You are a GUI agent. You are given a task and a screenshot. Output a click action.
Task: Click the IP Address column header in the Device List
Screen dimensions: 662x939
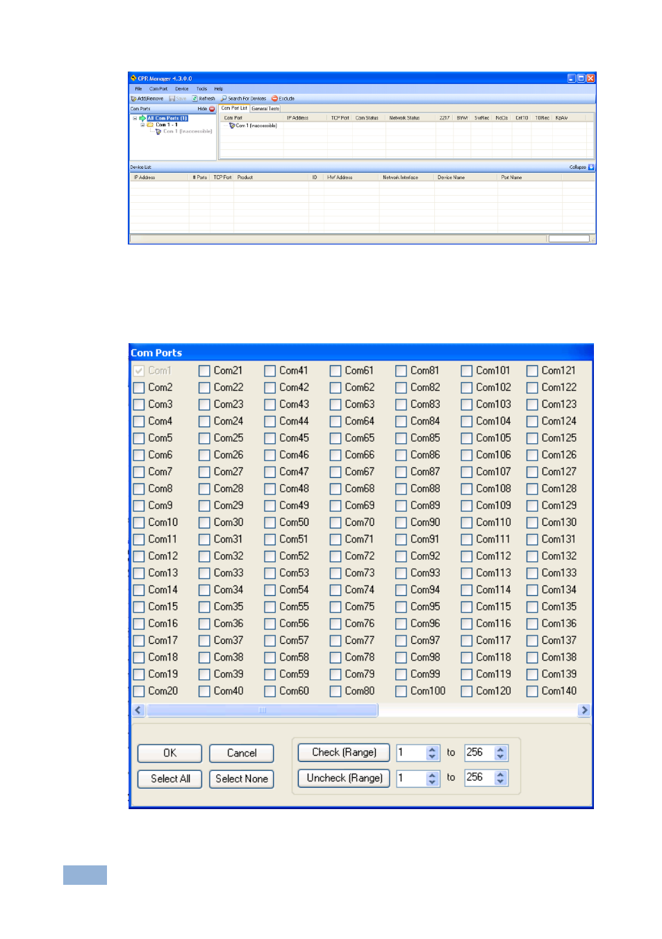point(159,178)
